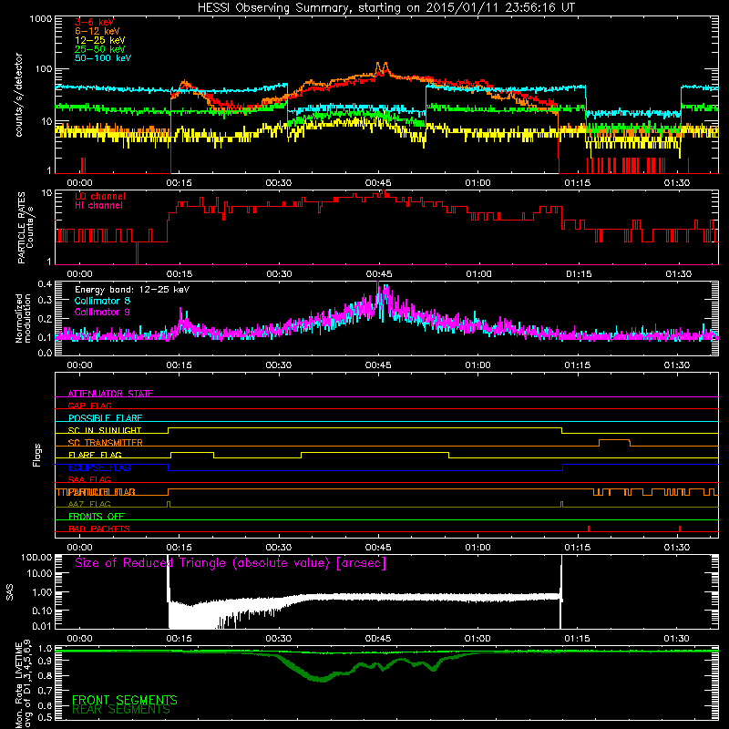Click '00:30' time label under modulation plot
This screenshot has width=729, height=729.
point(279,365)
